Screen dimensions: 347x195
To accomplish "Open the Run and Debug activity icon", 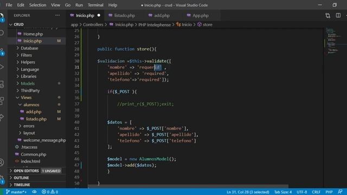I will (2, 67).
